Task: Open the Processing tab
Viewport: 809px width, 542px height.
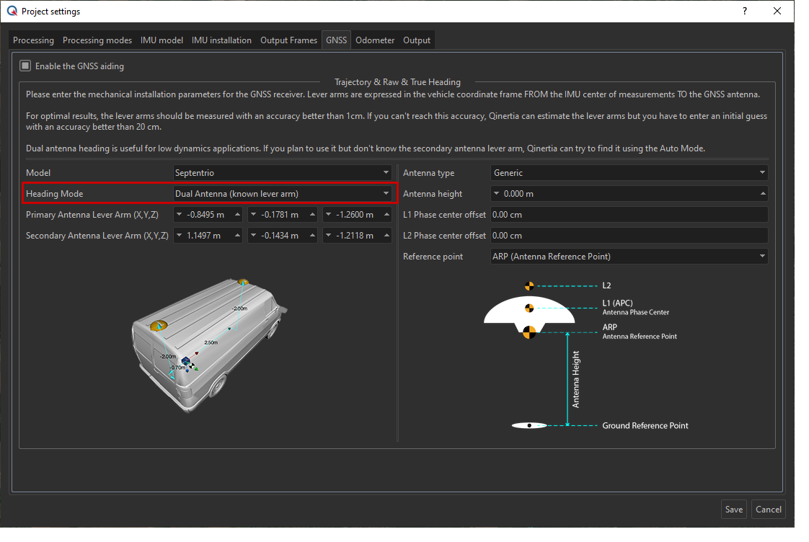Action: 34,40
